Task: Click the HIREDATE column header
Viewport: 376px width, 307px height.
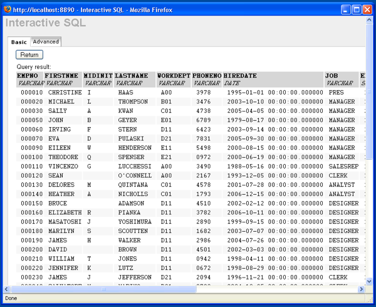Action: [x=240, y=76]
